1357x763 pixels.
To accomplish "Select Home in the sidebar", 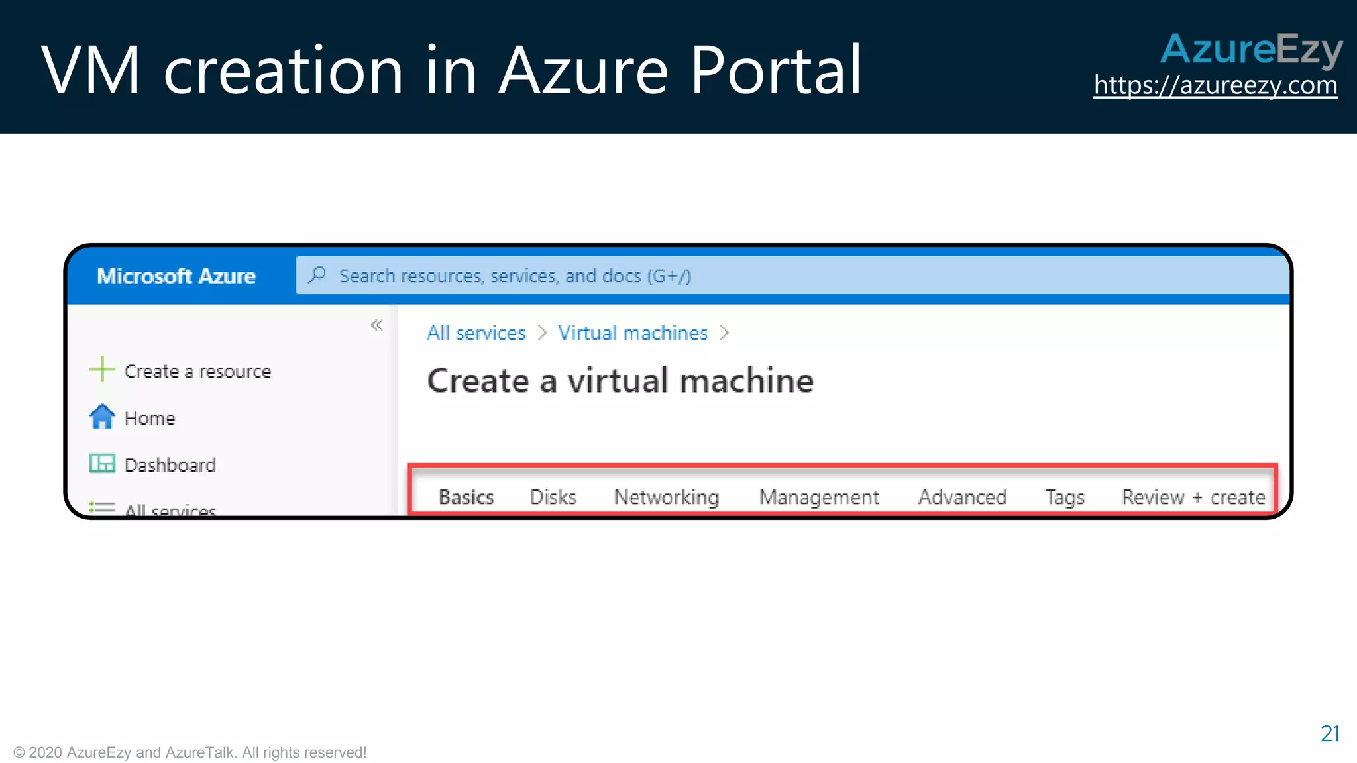I will point(150,418).
